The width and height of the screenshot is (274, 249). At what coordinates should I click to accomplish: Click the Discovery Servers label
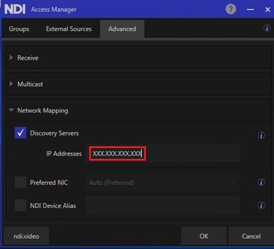pyautogui.click(x=54, y=133)
